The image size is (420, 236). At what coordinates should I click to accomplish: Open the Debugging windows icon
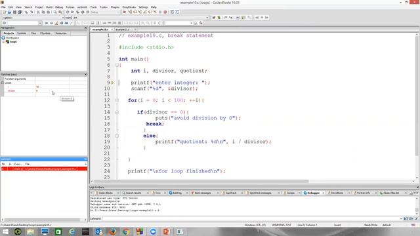[172, 12]
